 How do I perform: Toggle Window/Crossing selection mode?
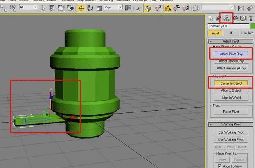coord(70,8)
